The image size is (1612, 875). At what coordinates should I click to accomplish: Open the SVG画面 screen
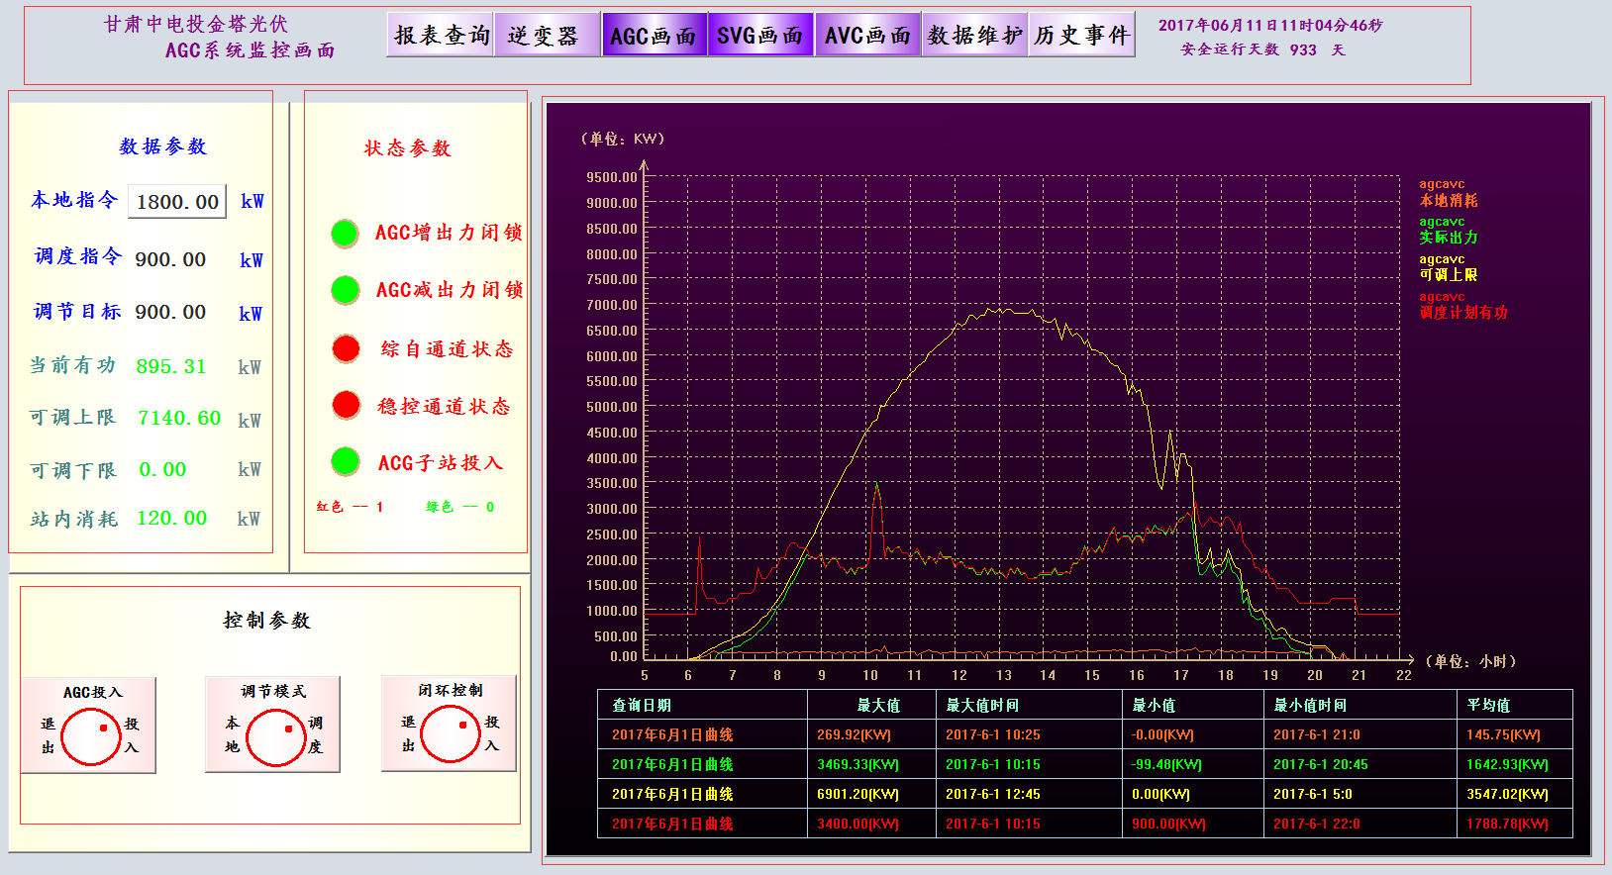[760, 36]
